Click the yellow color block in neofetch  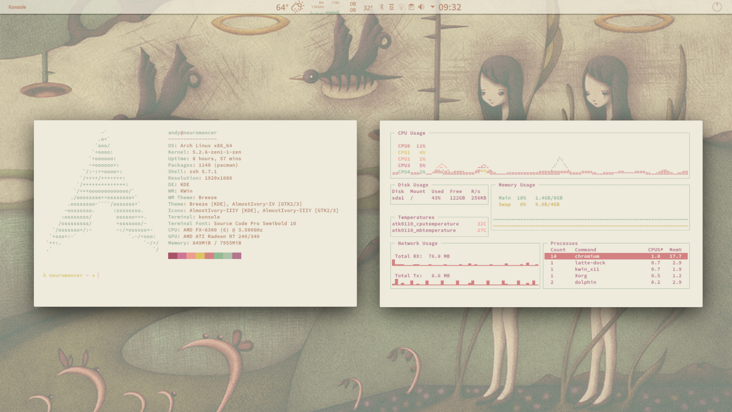click(x=200, y=256)
